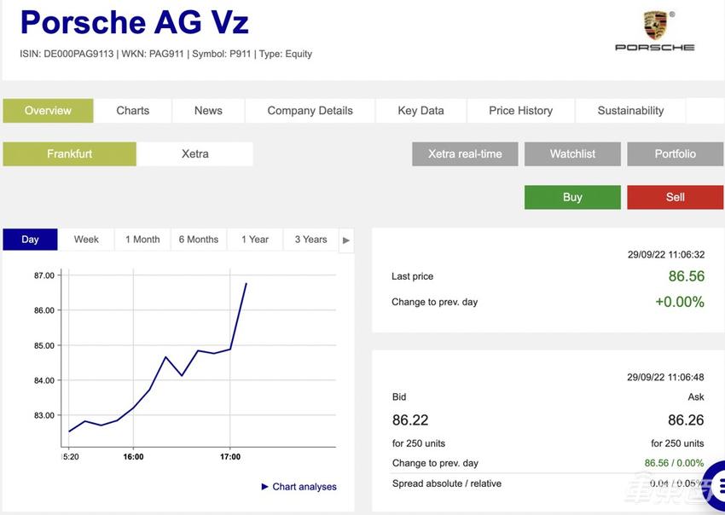Open the Chart analyses link
This screenshot has width=725, height=515.
[299, 487]
